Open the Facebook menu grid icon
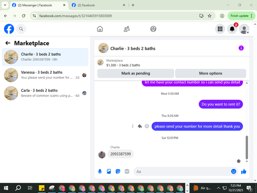 [220, 29]
